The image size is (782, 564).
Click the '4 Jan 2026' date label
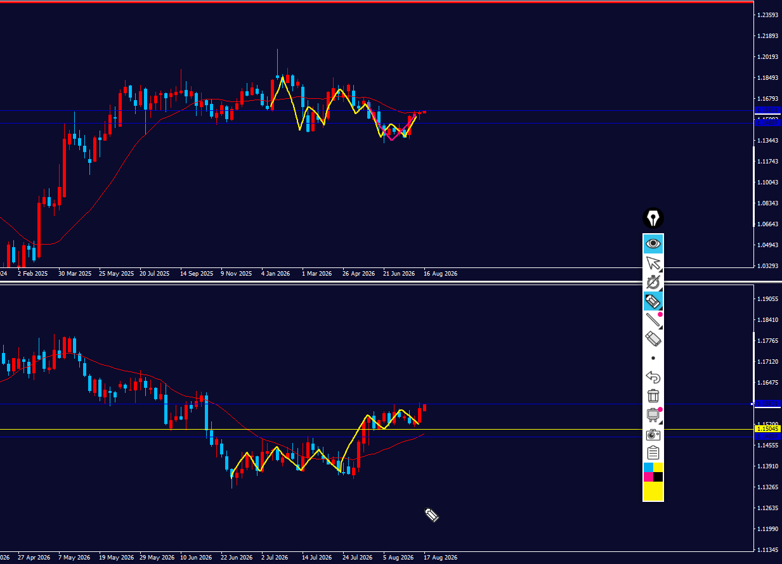276,274
